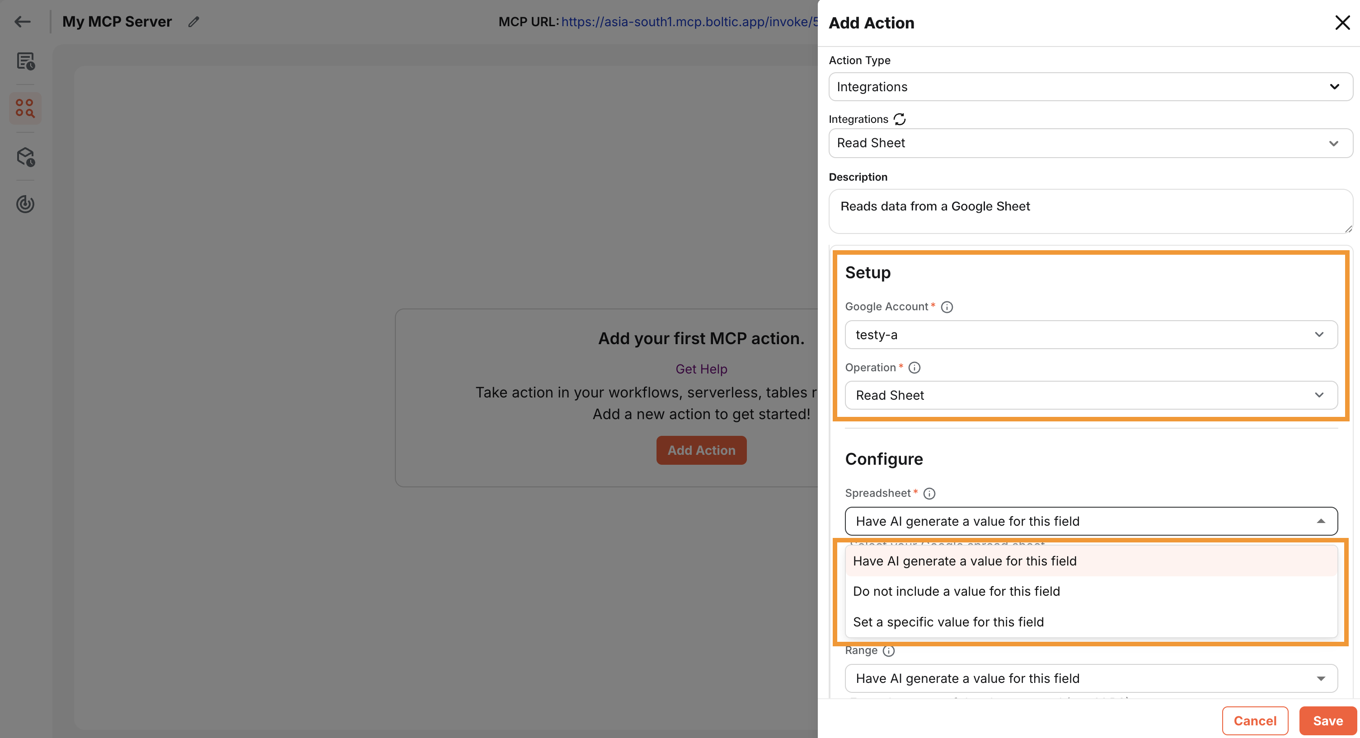Open the deployments cube icon in the sidebar

click(25, 157)
